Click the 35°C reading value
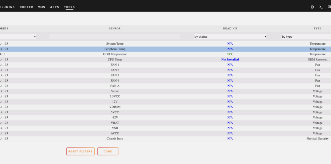This screenshot has height=164, width=331. [230, 54]
